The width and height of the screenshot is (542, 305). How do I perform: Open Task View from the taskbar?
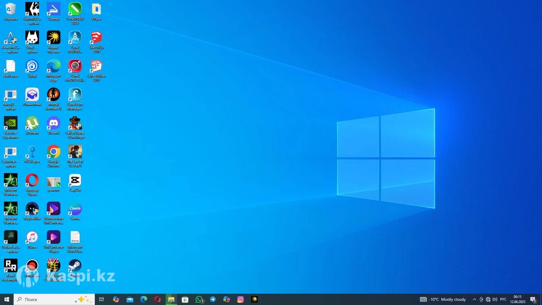[x=102, y=300]
